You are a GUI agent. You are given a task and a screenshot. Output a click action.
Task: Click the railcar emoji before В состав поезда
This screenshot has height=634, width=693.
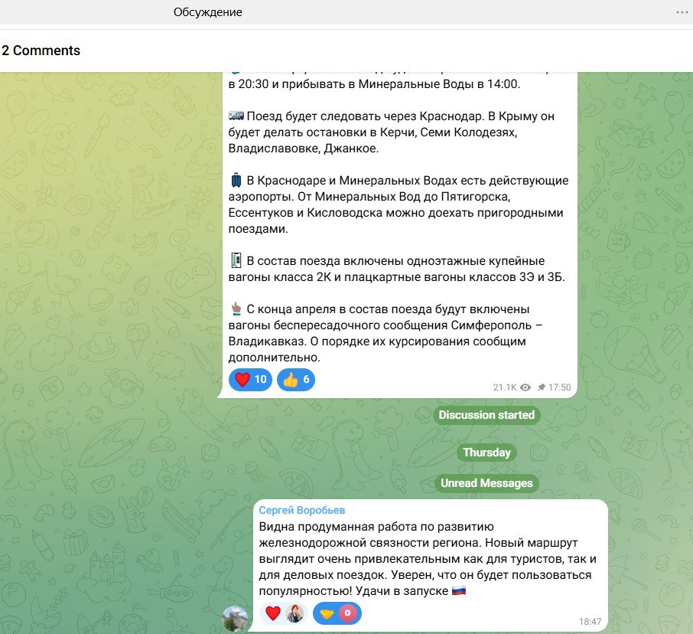tap(236, 261)
